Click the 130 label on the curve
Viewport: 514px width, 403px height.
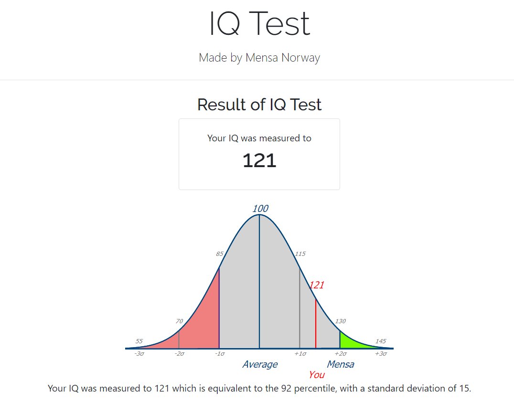pyautogui.click(x=340, y=321)
